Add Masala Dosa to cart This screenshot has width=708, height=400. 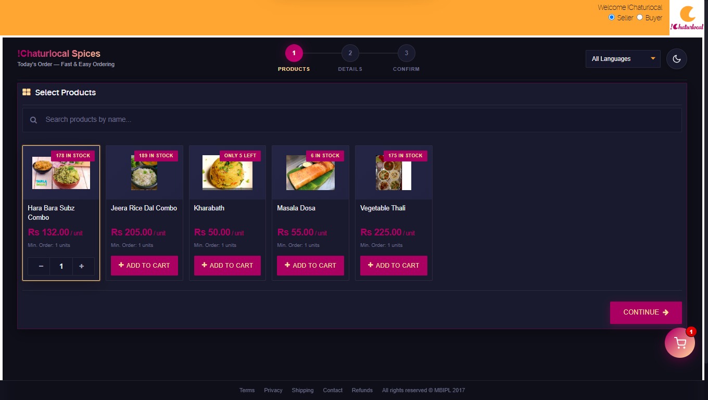coord(310,266)
